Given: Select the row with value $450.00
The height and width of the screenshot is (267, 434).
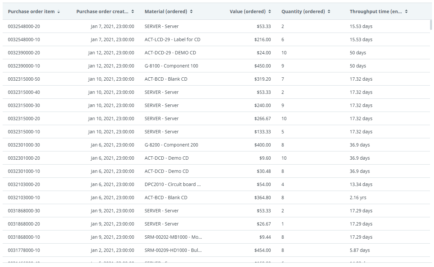Looking at the screenshot, I should click(262, 66).
